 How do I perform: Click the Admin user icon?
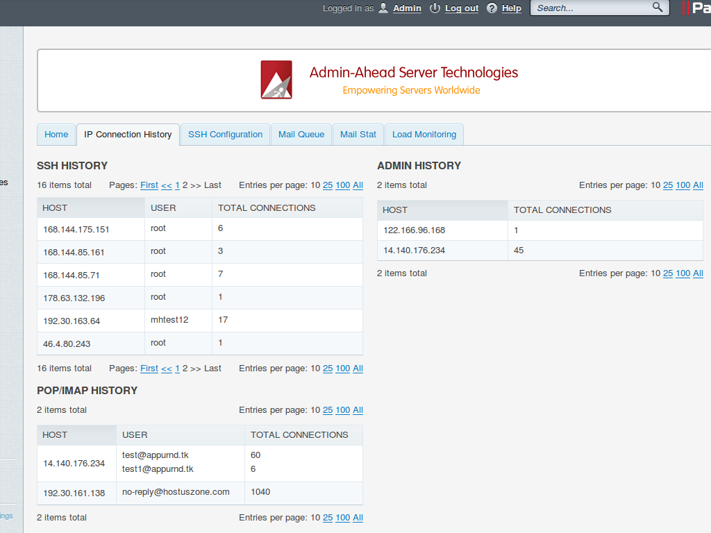click(383, 8)
